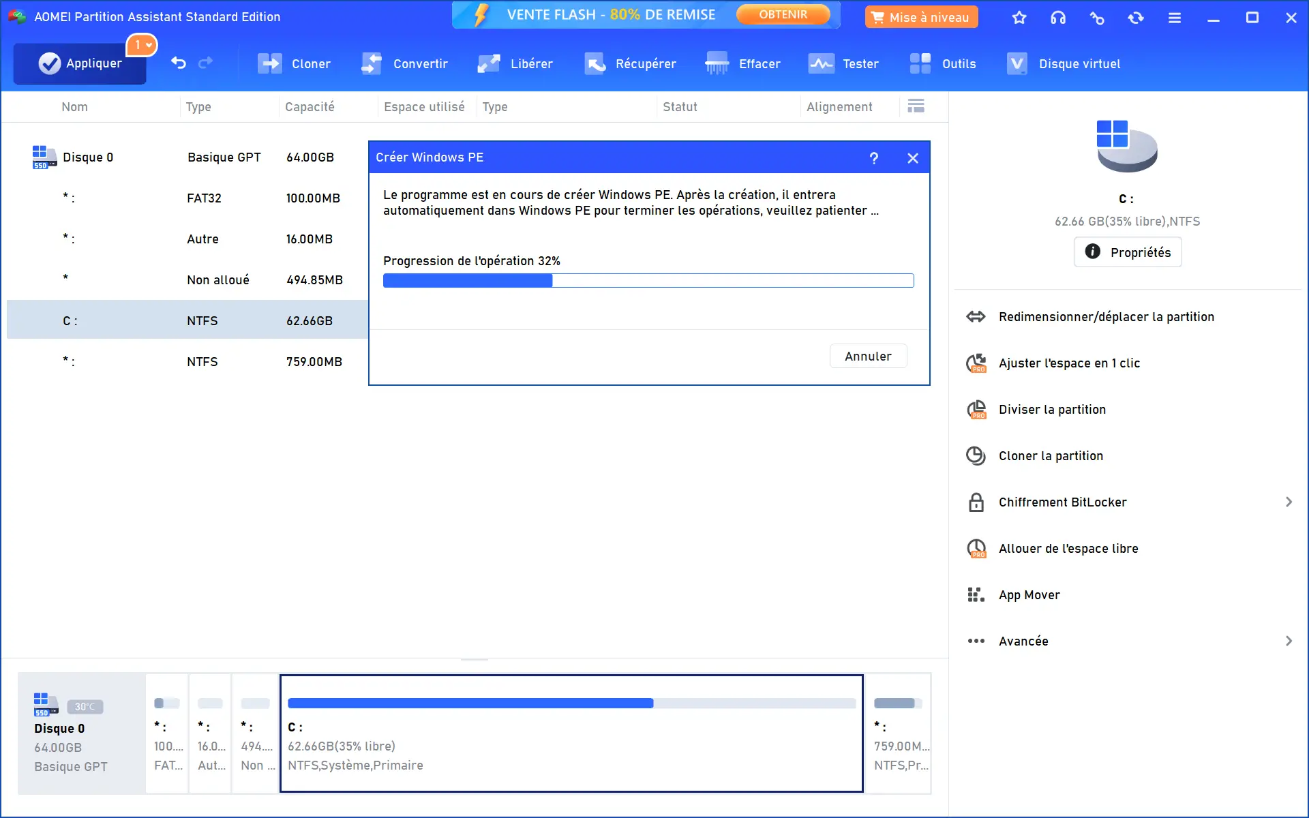Open the Effacer toolbar menu
The image size is (1309, 818).
[x=743, y=63]
